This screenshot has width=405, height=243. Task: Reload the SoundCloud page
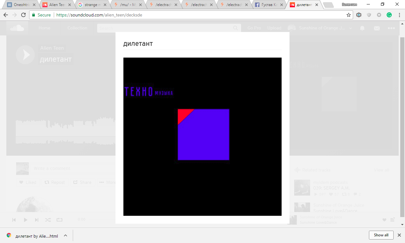(23, 15)
